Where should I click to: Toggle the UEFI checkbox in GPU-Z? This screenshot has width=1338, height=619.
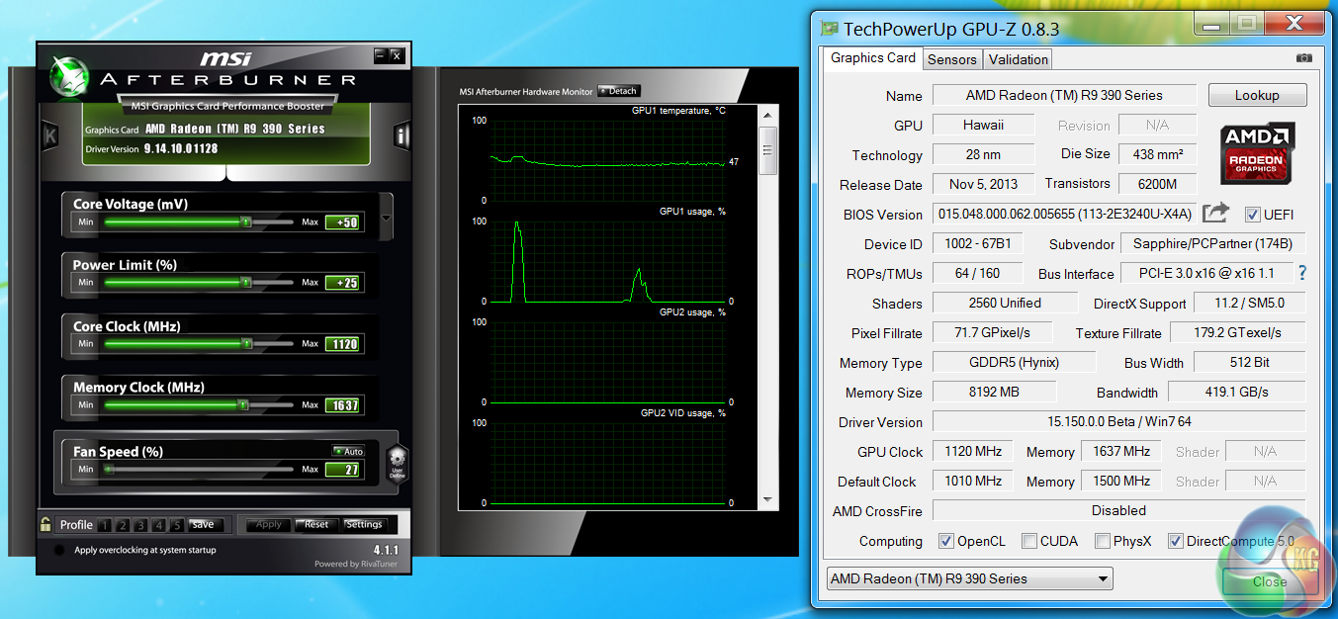(x=1252, y=215)
